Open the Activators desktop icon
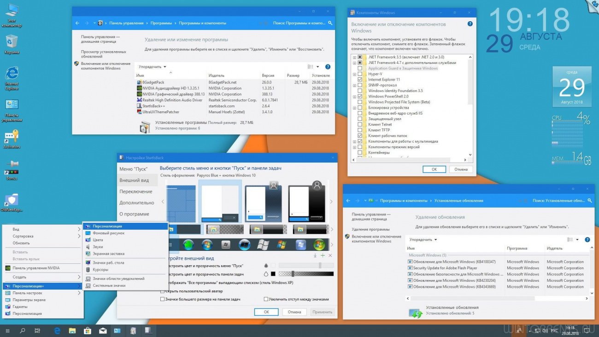The width and height of the screenshot is (599, 337). pyautogui.click(x=12, y=139)
